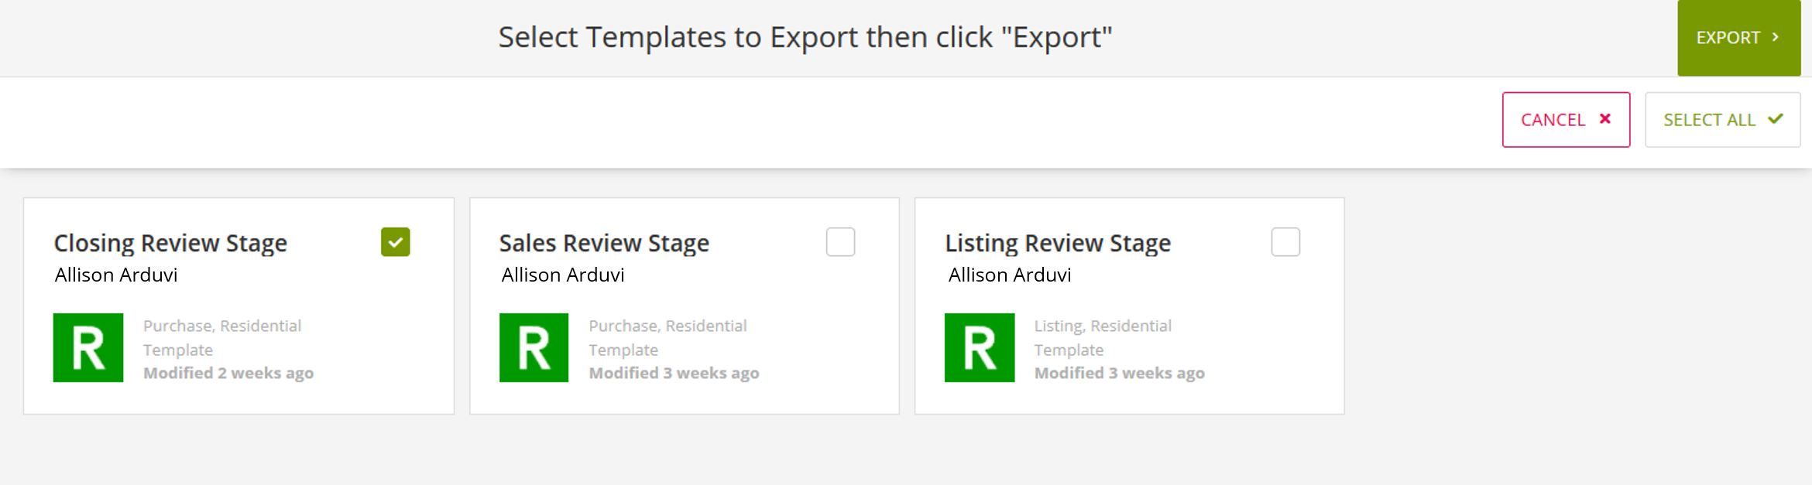Check the Sales Review Stage template checkbox

pos(841,243)
